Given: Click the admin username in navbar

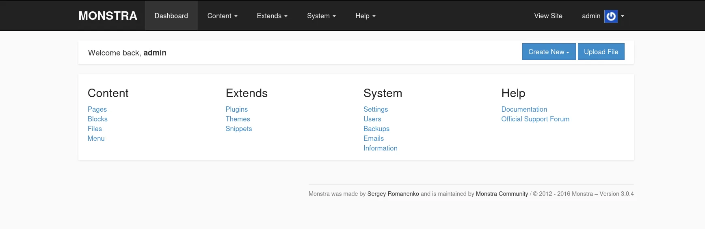Looking at the screenshot, I should pyautogui.click(x=591, y=16).
